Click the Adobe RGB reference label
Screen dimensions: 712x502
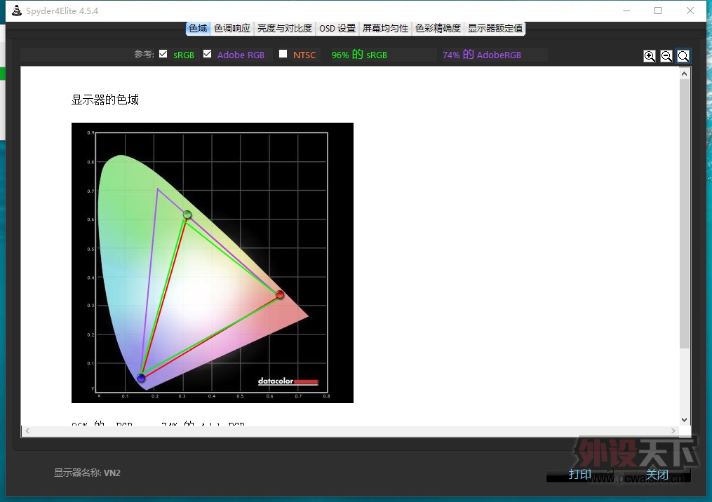point(241,55)
